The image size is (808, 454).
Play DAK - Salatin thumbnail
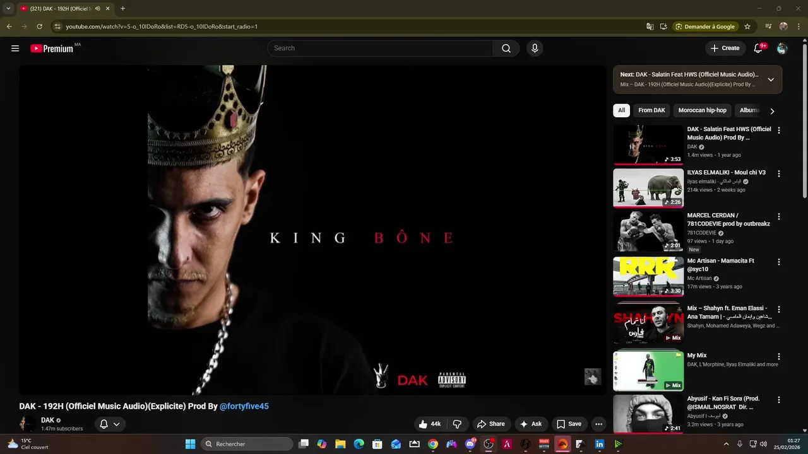pos(648,144)
